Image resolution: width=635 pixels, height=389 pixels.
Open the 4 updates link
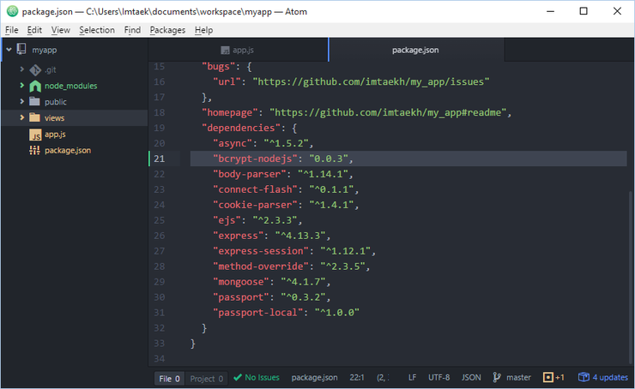(610, 377)
